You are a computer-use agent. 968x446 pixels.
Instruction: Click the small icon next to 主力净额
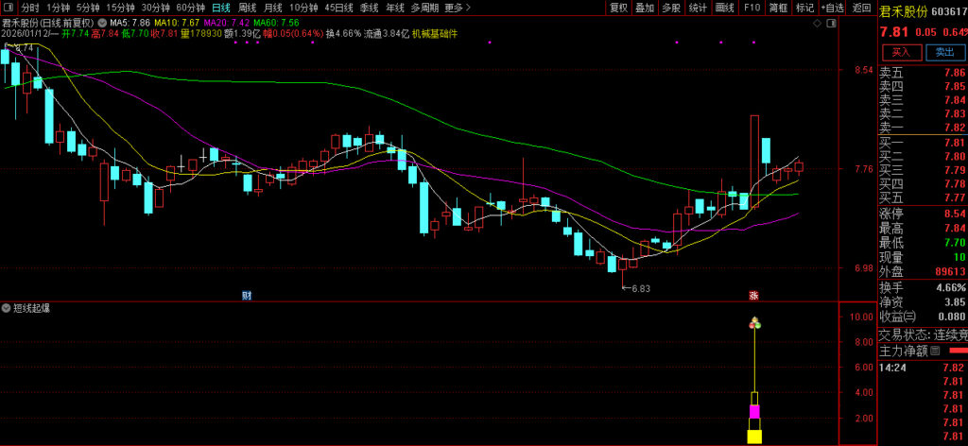click(x=936, y=351)
